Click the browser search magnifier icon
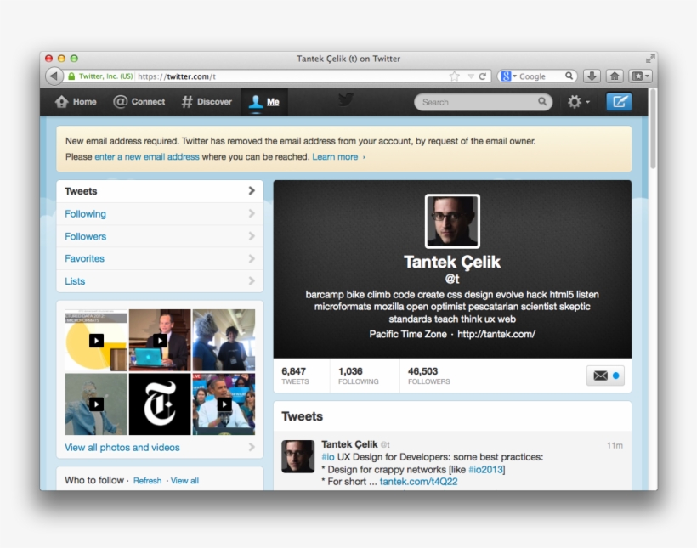The image size is (697, 548). click(569, 76)
